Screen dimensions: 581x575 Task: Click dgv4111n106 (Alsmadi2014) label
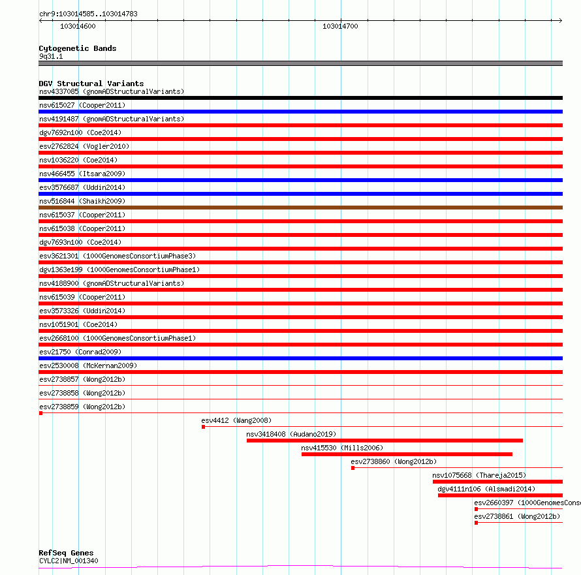[486, 489]
